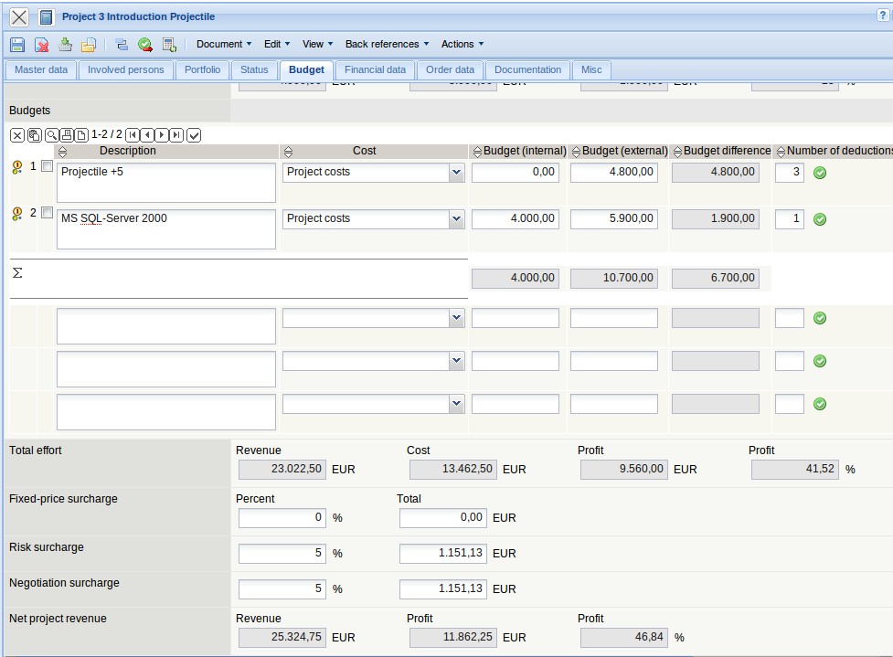Image resolution: width=893 pixels, height=657 pixels.
Task: Click the green check icon on the Projectile +5 row
Action: tap(820, 173)
